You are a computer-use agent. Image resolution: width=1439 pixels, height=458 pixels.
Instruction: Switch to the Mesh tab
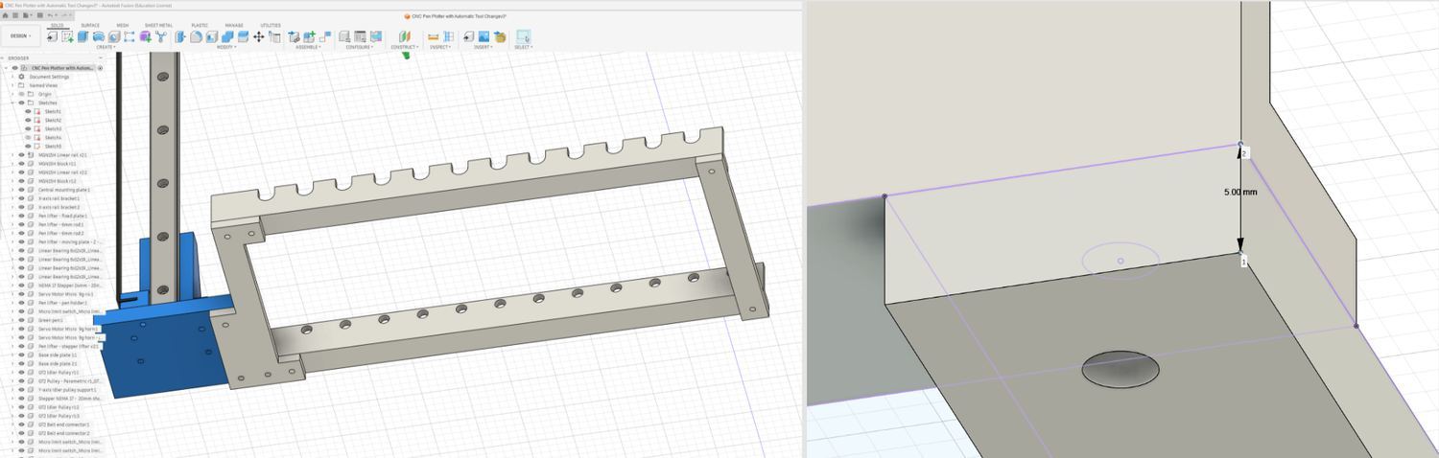click(x=123, y=25)
